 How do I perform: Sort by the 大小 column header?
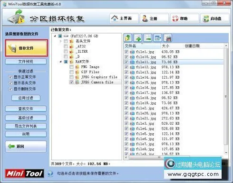172,46
